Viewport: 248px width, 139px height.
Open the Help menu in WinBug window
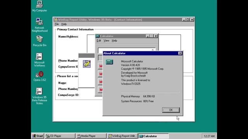point(64,24)
